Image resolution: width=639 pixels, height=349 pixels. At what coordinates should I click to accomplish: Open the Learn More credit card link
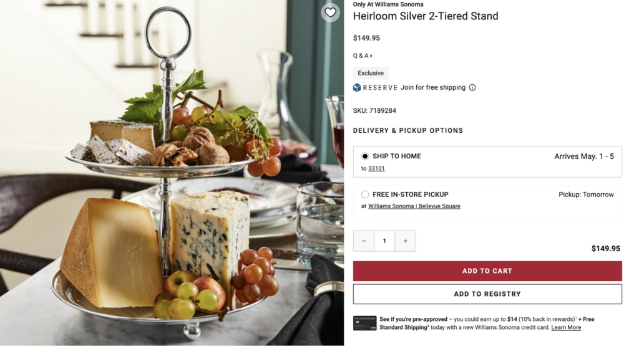tap(566, 327)
